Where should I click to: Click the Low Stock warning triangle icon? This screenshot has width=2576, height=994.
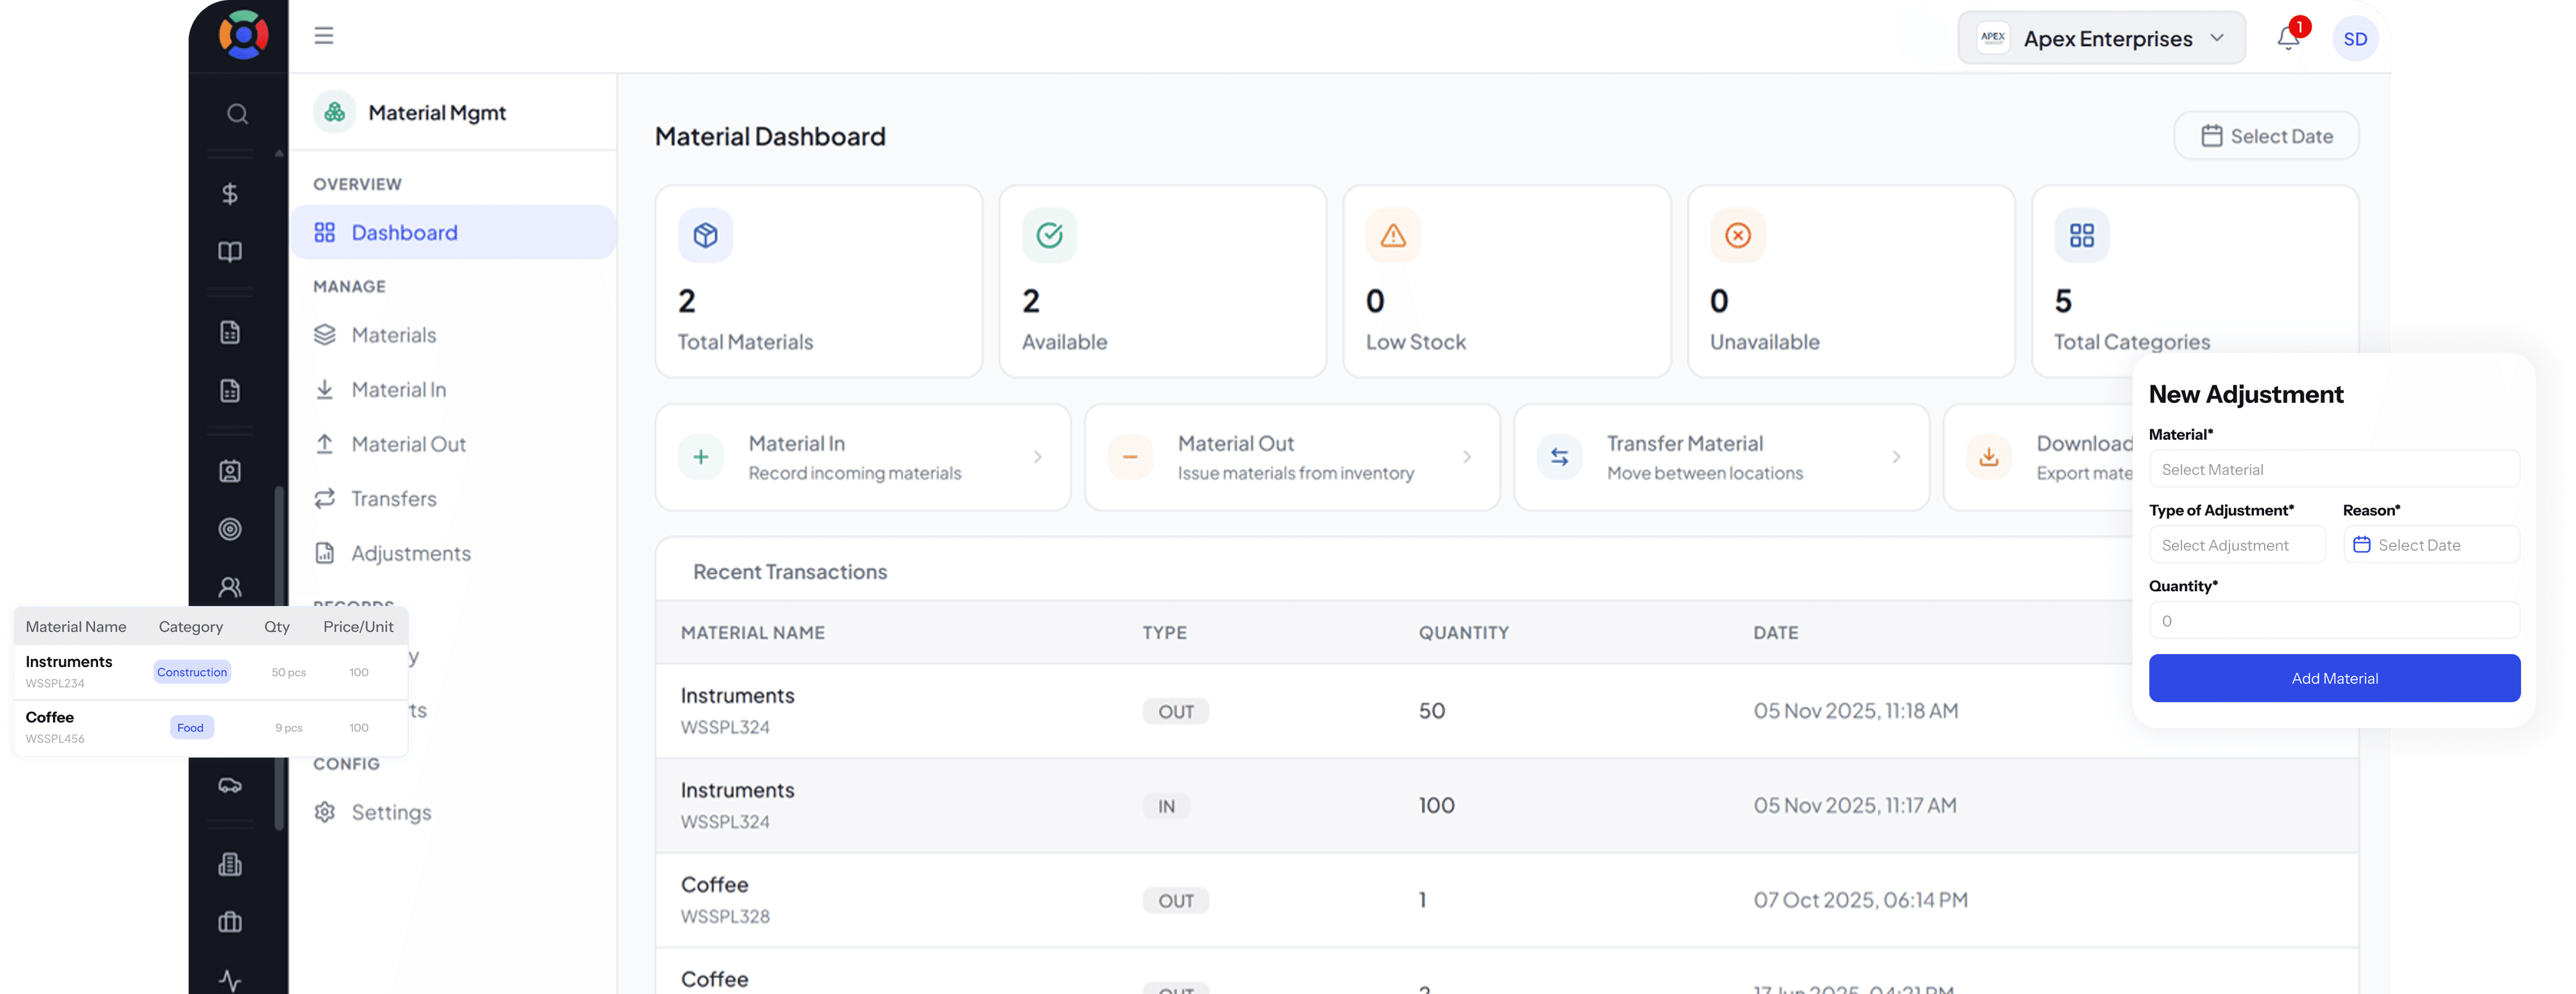[x=1393, y=235]
